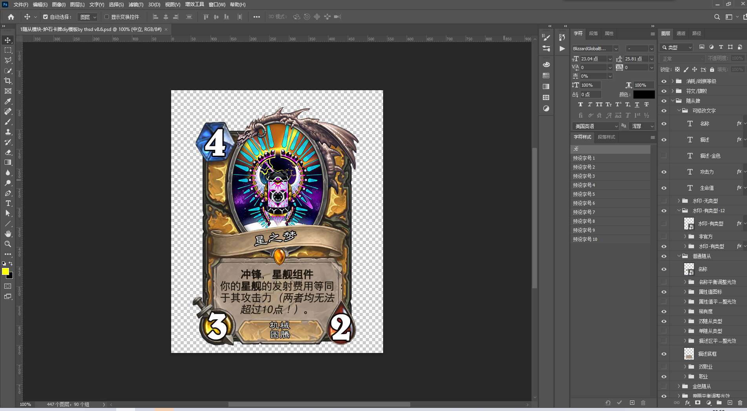Select the Zoom tool
The height and width of the screenshot is (411, 747).
pos(8,244)
